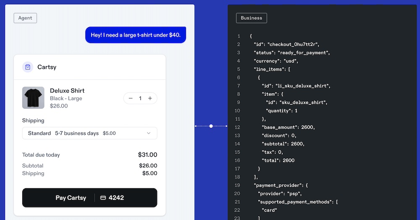Click the "base_amount": 2600 code line

288,127
